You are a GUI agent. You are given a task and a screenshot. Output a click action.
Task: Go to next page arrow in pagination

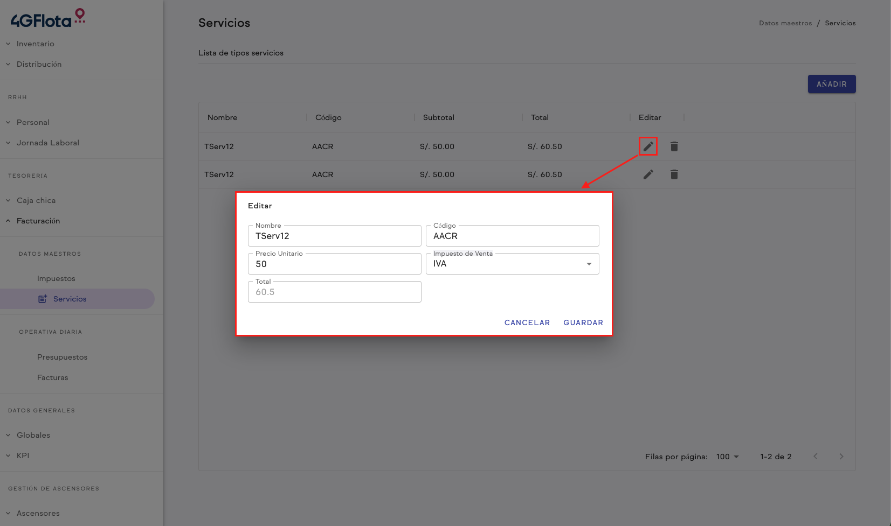(841, 457)
